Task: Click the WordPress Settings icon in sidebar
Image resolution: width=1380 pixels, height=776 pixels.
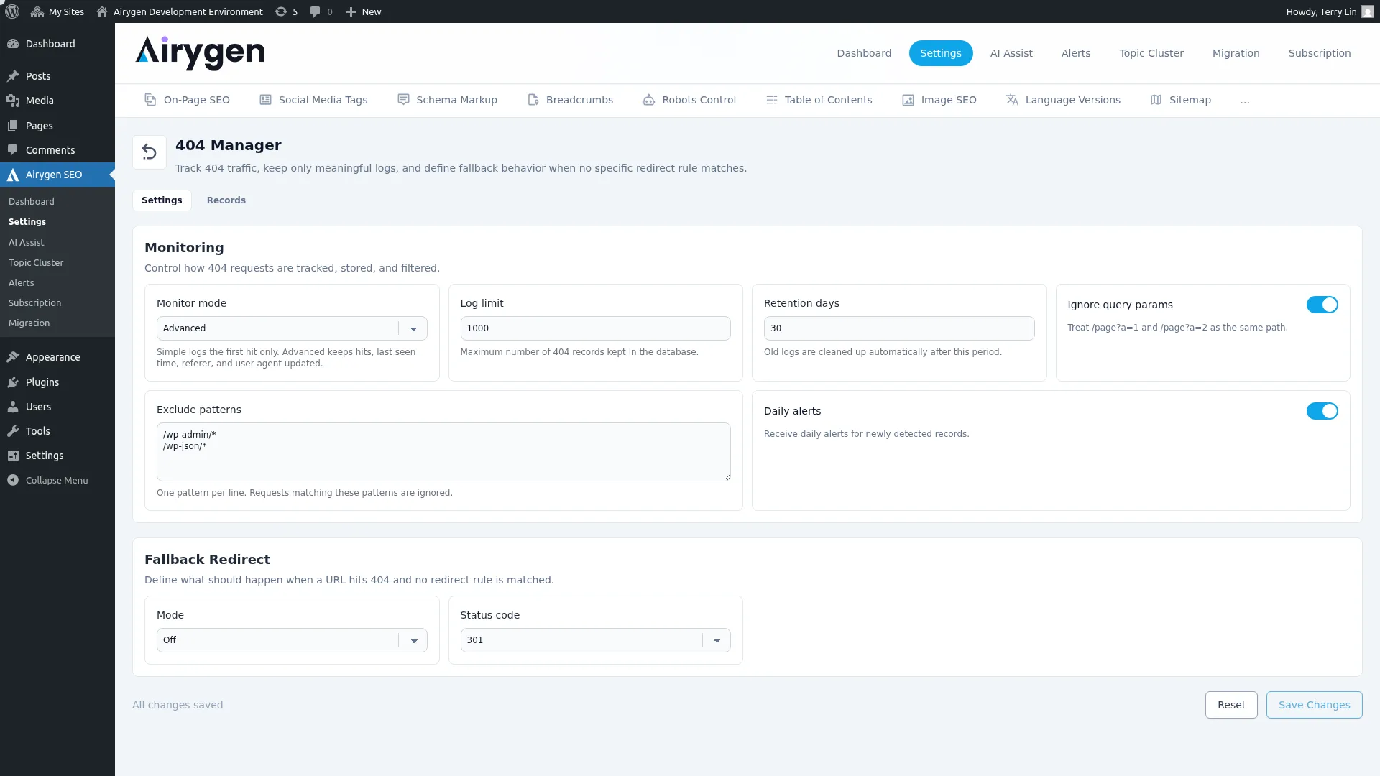Action: point(13,456)
